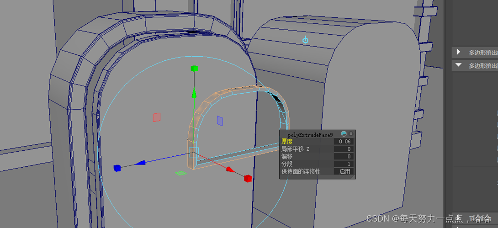This screenshot has width=498, height=228.
Task: Click the polyExtrudeFace9 panel title
Action: point(310,135)
